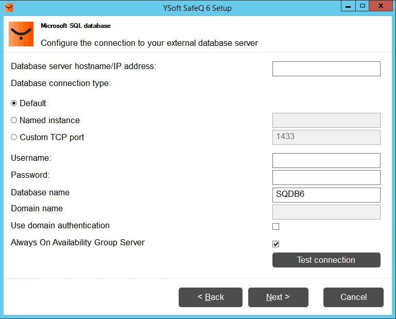Cancel the setup wizard
Screen dimensions: 396x319
353,297
